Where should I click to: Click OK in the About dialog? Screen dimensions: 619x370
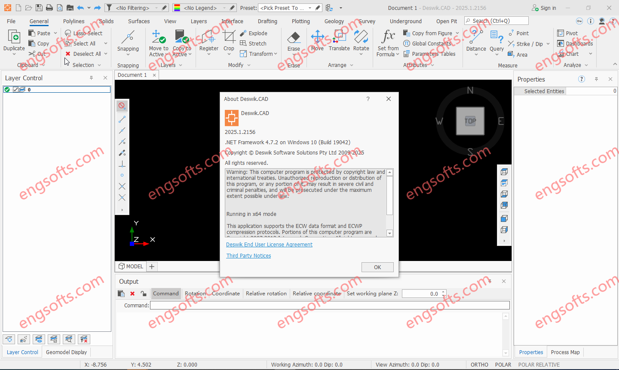(377, 267)
